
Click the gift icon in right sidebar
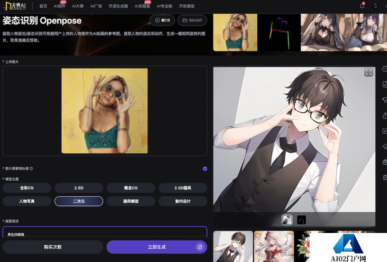tap(385, 162)
